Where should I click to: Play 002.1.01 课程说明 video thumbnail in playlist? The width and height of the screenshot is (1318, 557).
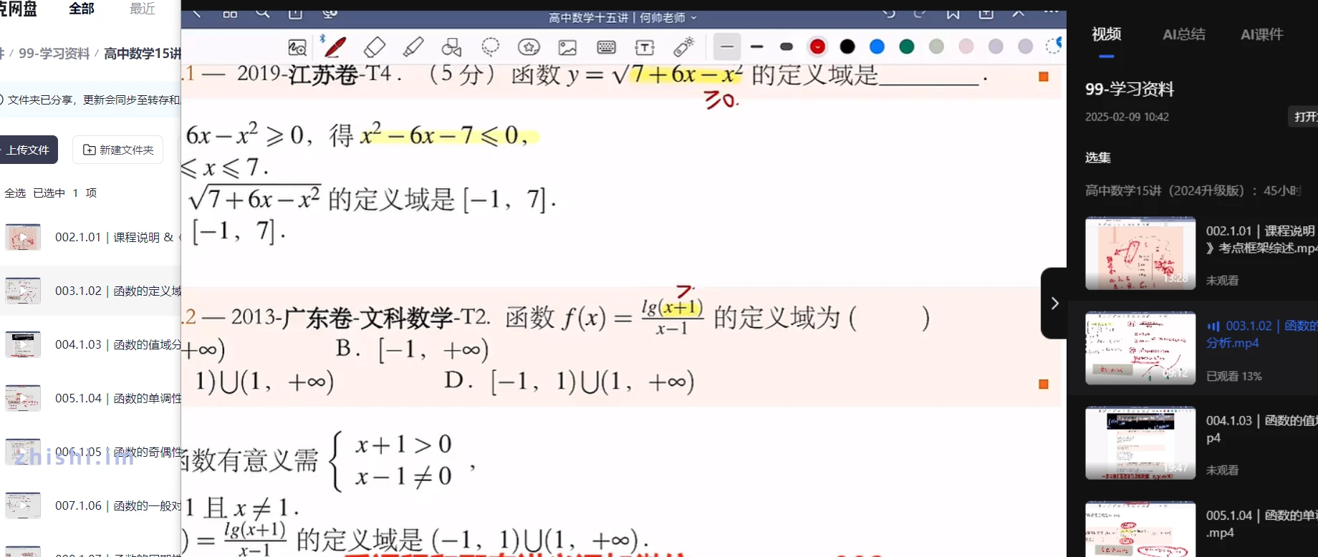point(1140,253)
